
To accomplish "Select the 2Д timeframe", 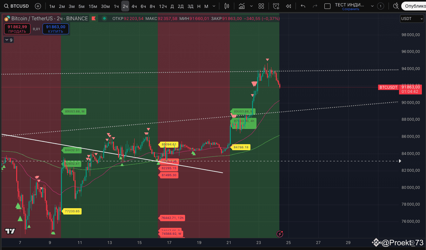I will tap(181, 6).
